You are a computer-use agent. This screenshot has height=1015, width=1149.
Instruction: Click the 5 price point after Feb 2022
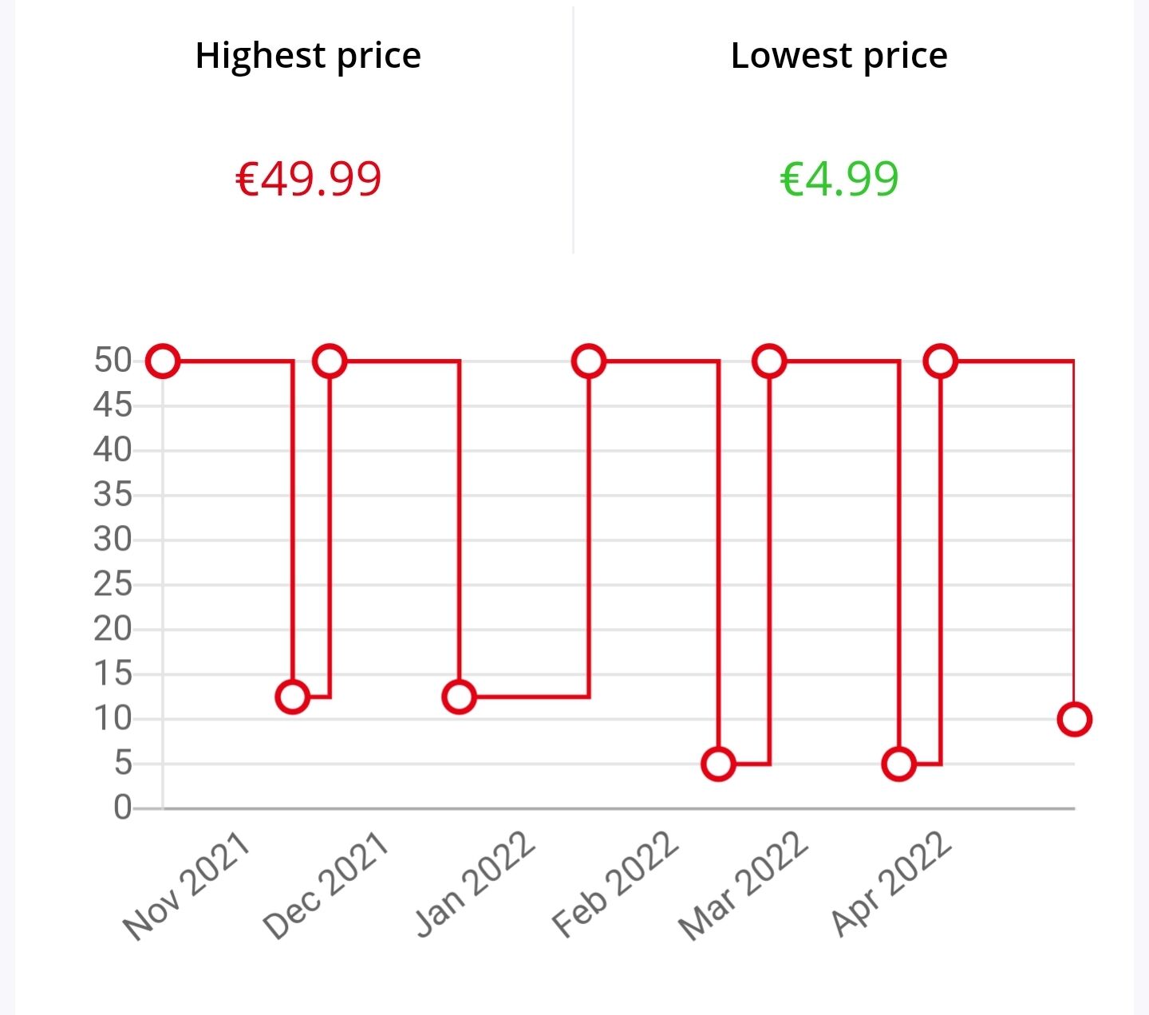(x=718, y=764)
